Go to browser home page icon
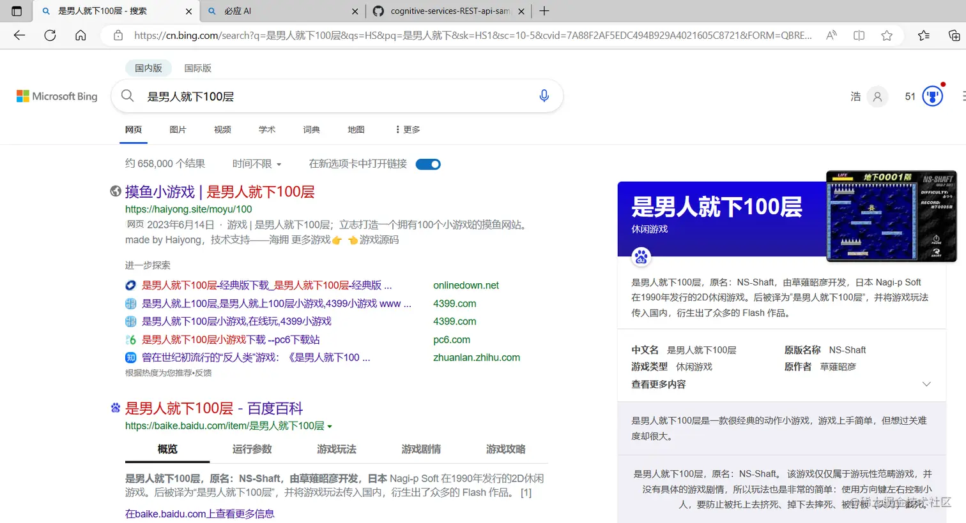Image resolution: width=966 pixels, height=523 pixels. click(x=80, y=36)
